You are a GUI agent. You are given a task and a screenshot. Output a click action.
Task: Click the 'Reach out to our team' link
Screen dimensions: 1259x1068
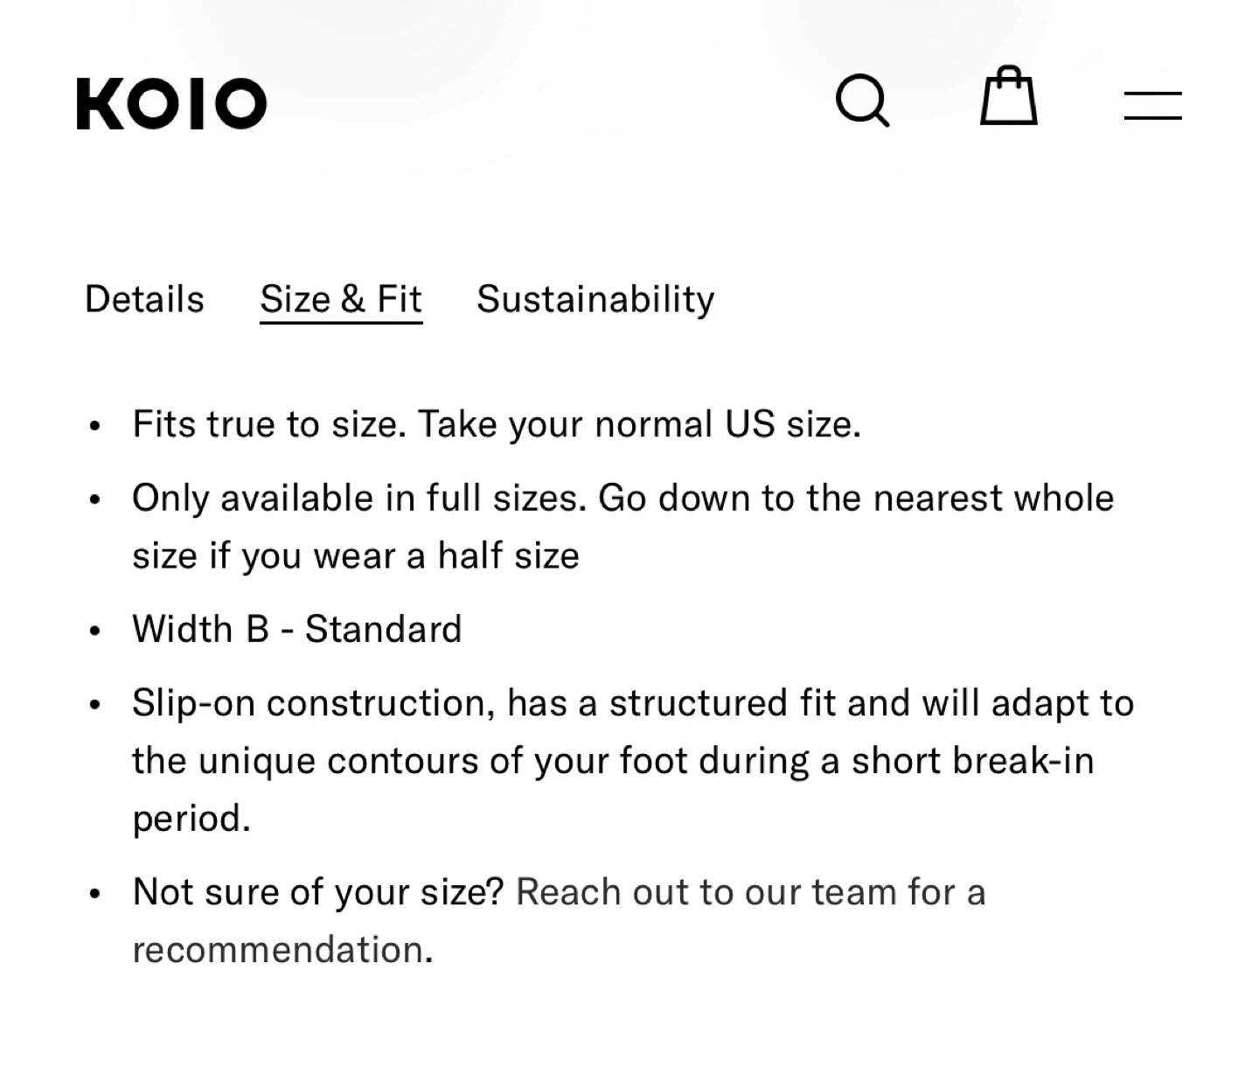(750, 892)
